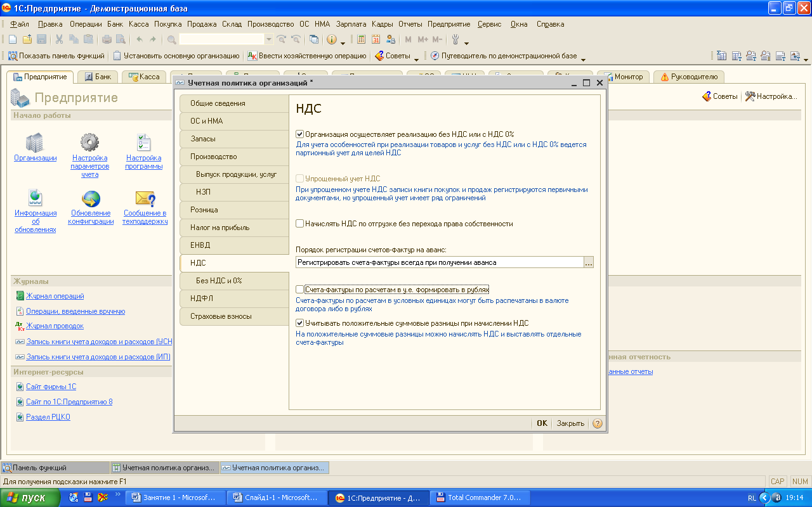Check Начислять НДС по отгрузке checkbox
This screenshot has width=812, height=507.
coord(300,224)
